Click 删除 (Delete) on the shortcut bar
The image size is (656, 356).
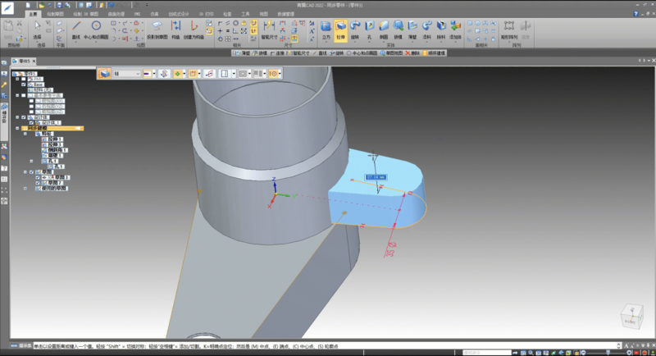point(412,53)
